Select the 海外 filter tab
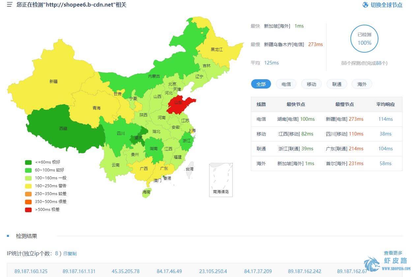416x277 pixels. pos(362,84)
